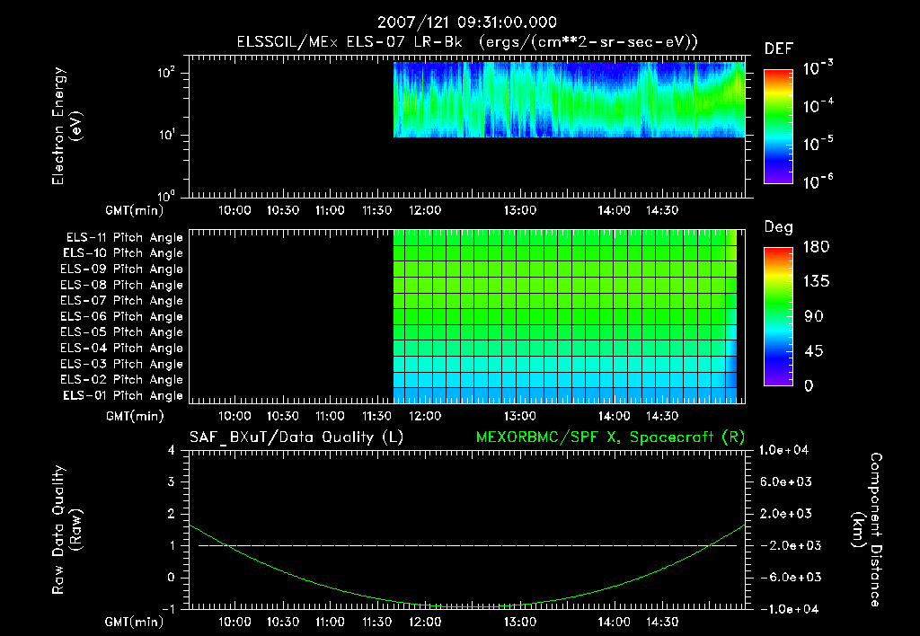This screenshot has height=636, width=920.
Task: Select the ELS-01 Pitch Angle row label
Action: (123, 395)
